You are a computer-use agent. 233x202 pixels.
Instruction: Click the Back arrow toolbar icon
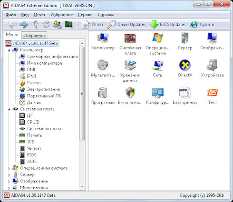(12, 25)
